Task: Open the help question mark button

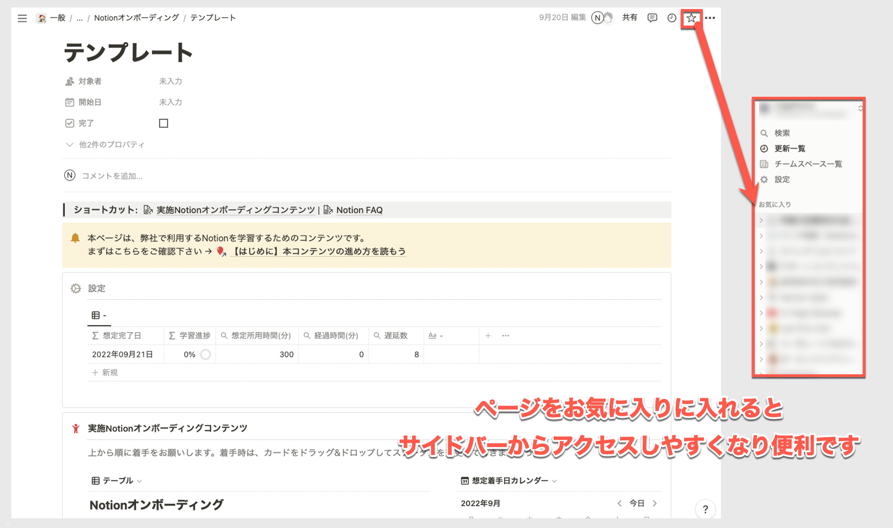Action: coord(705,509)
